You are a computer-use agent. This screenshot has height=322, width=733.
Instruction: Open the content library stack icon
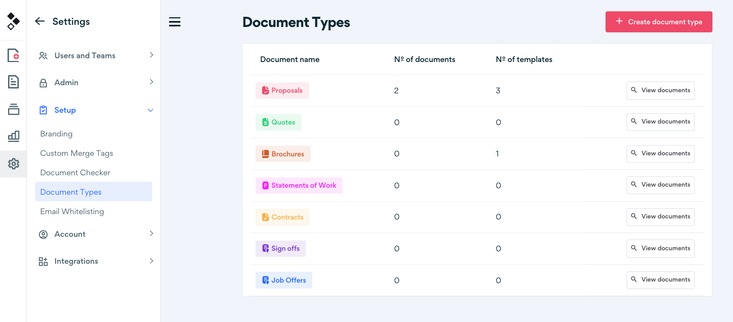tap(13, 109)
